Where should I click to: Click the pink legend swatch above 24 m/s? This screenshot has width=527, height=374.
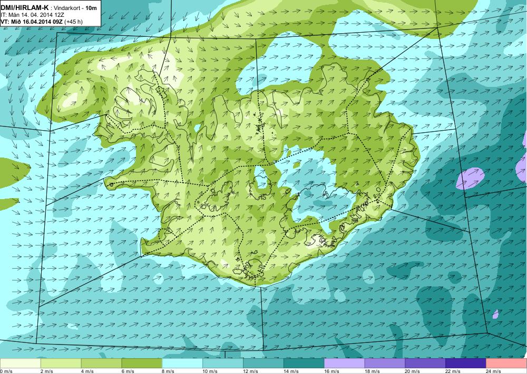coord(506,363)
